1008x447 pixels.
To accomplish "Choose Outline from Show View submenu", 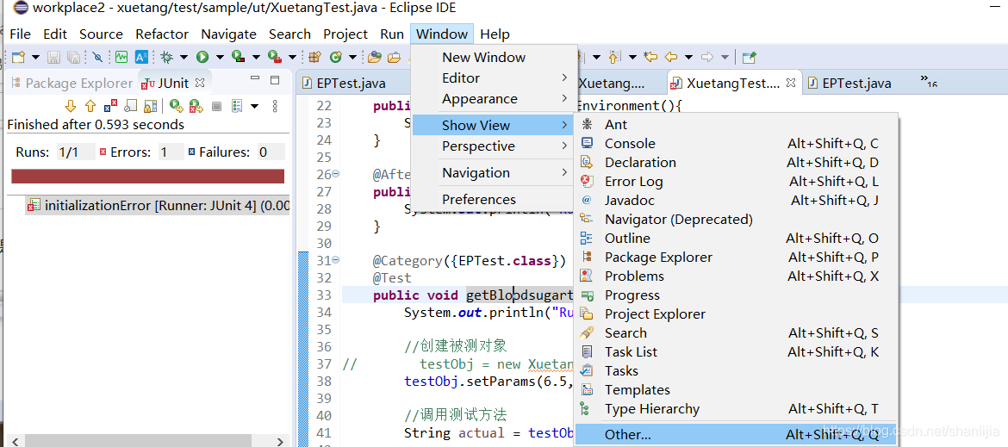I will (735, 239).
